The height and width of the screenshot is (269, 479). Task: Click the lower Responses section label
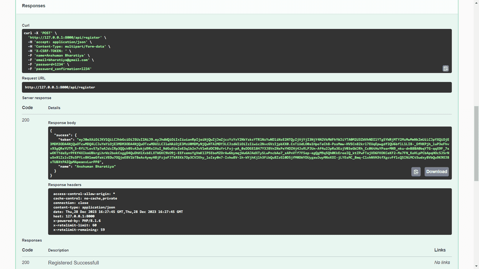32,240
